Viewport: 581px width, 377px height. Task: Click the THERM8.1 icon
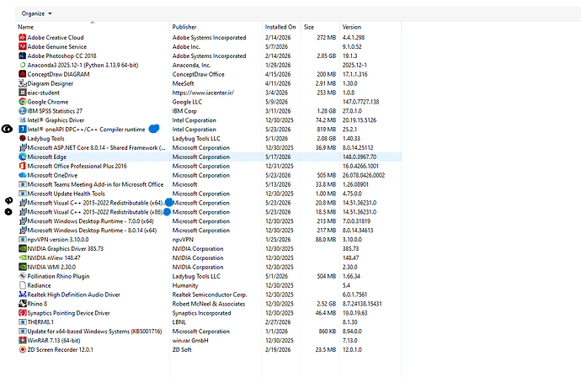(x=23, y=322)
